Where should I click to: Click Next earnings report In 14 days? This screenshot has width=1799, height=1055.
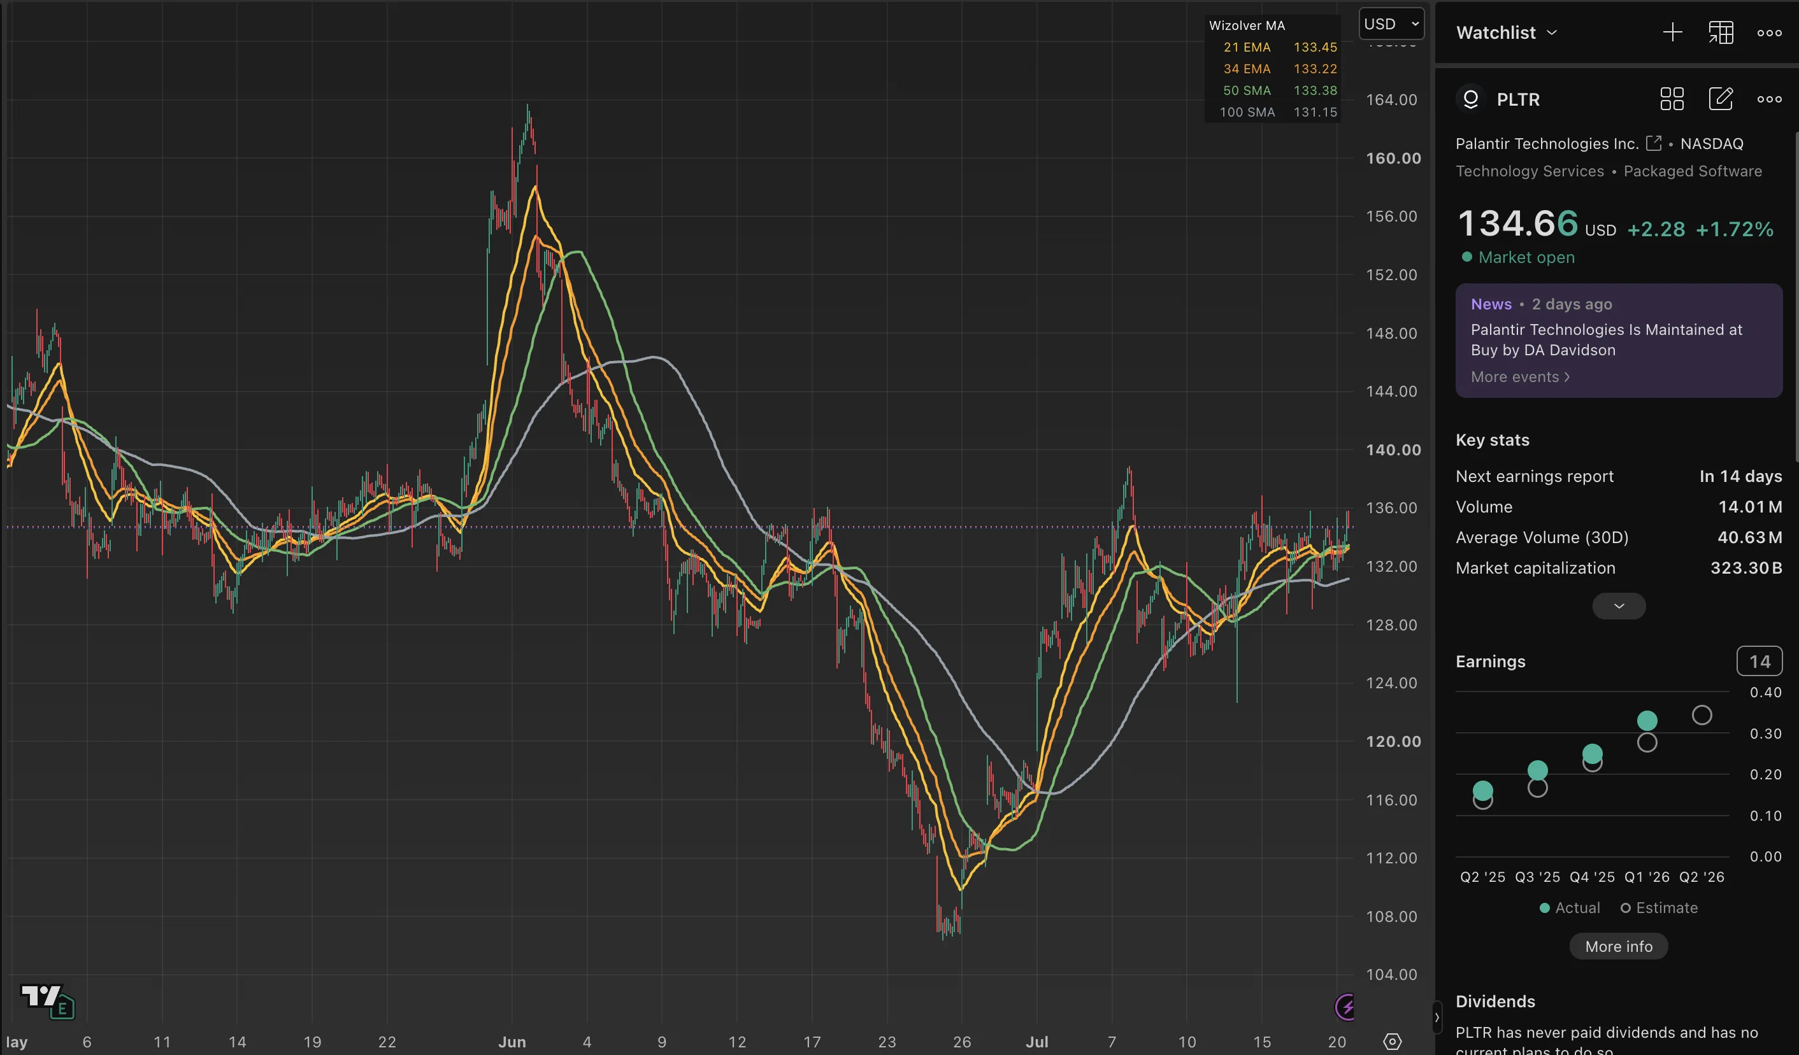(1618, 476)
